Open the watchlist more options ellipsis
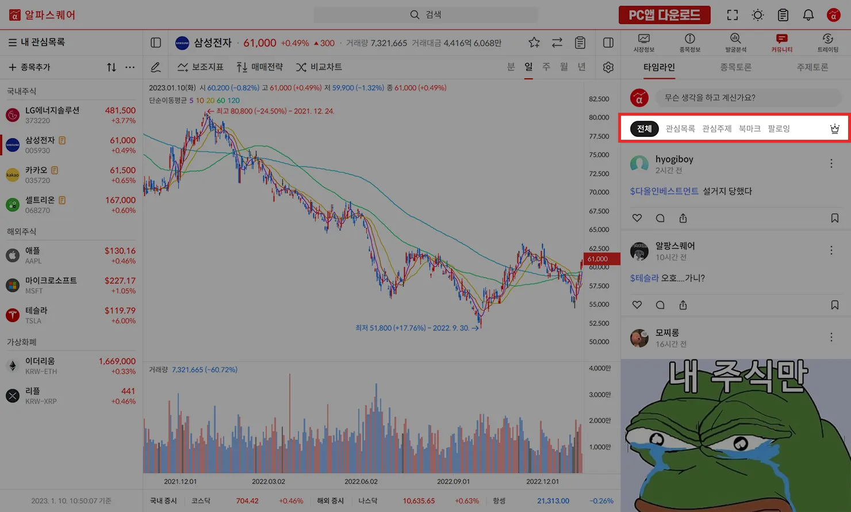 (x=130, y=67)
